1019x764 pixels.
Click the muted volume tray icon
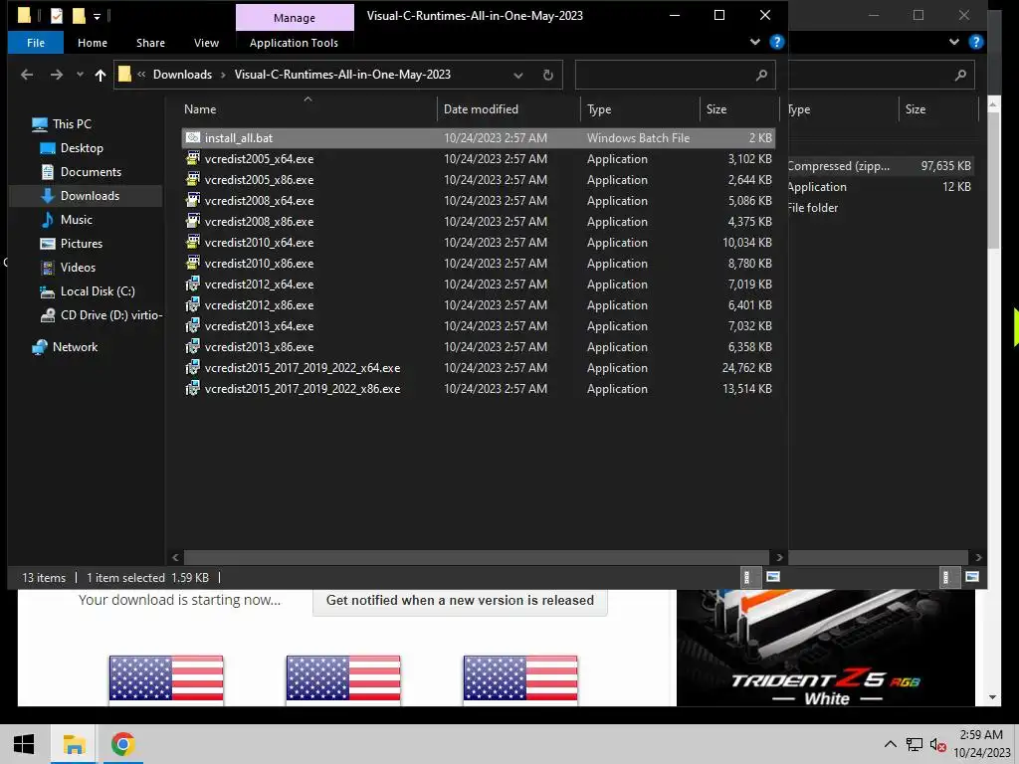point(937,744)
